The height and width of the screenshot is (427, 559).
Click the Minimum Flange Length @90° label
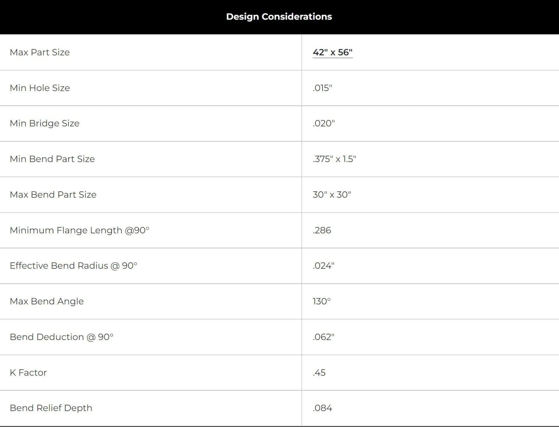tap(79, 230)
